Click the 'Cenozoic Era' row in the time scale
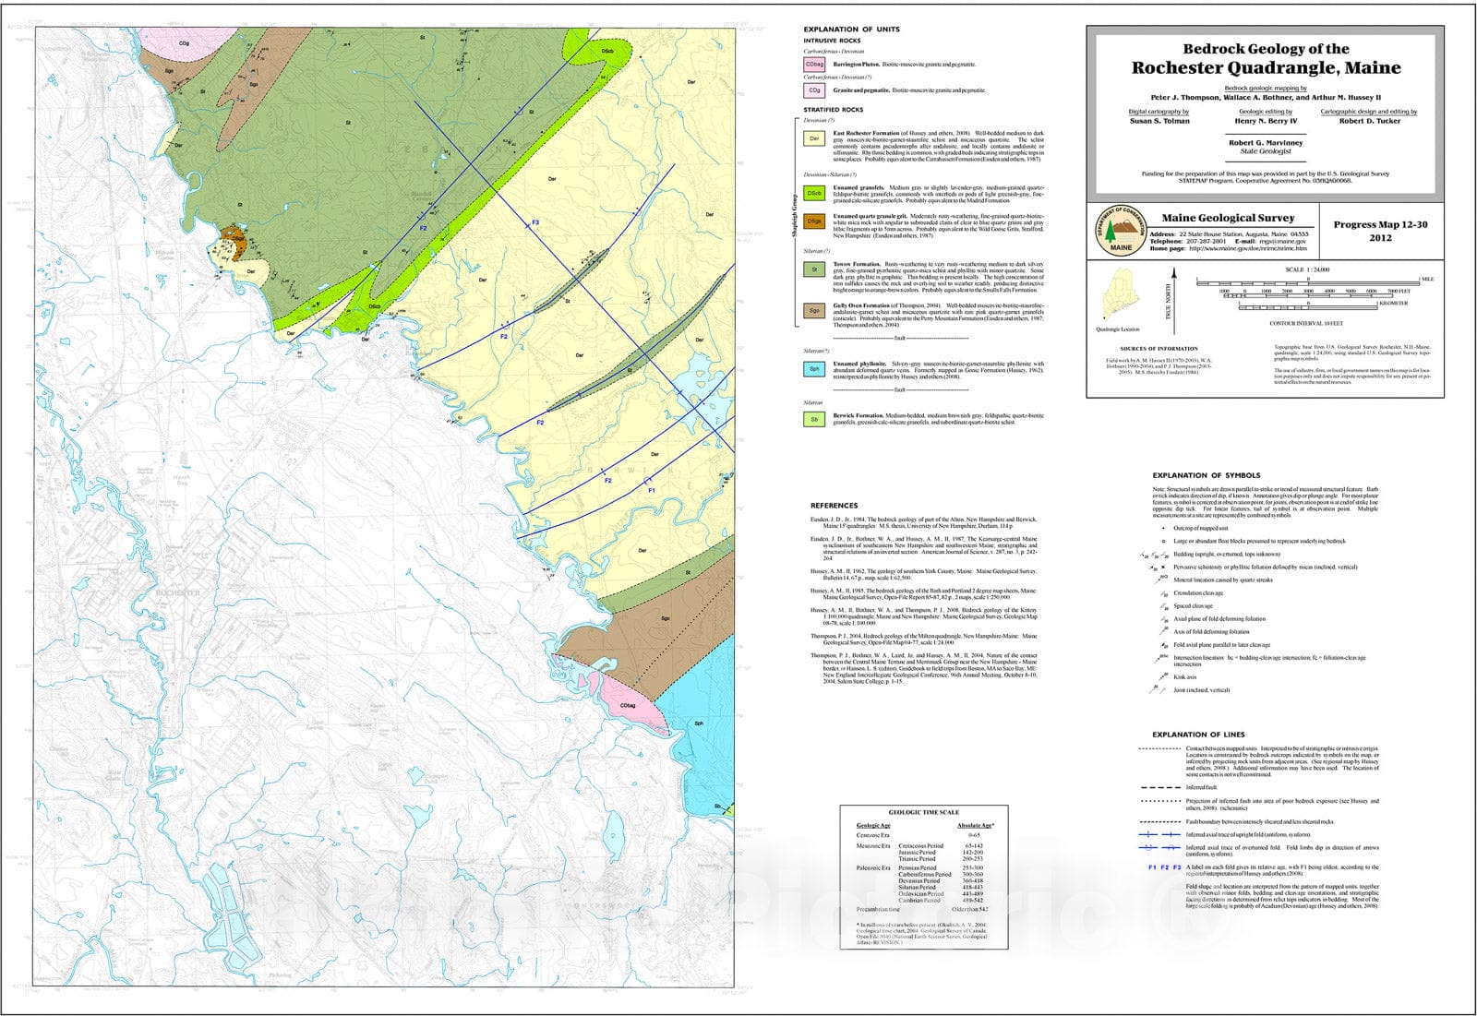The height and width of the screenshot is (1016, 1477). click(919, 835)
